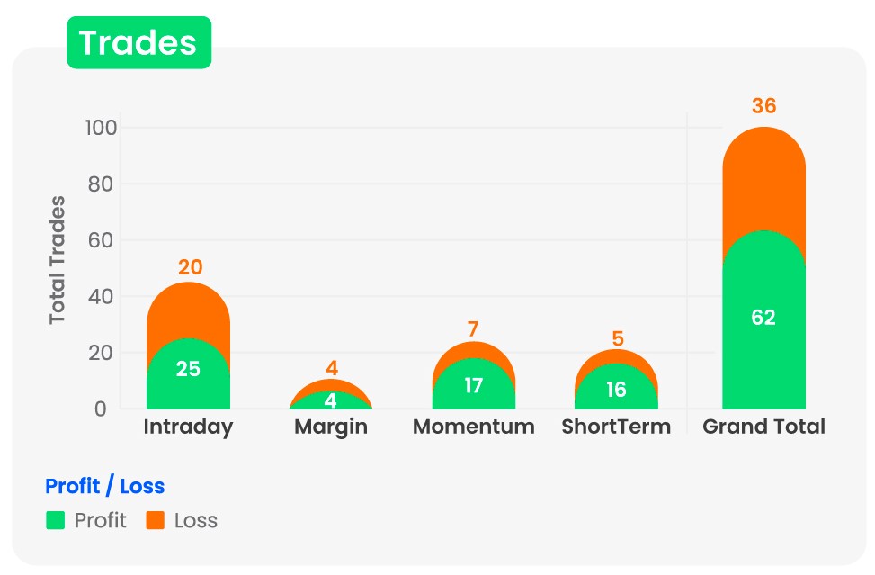Click the Intraday axis category label

(188, 427)
